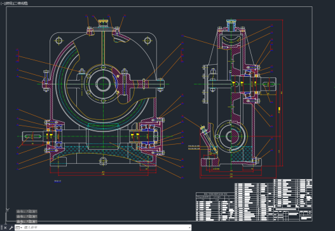335x231 pixels.
Task: Select the top-left mounting hole circle
Action: (x=59, y=41)
